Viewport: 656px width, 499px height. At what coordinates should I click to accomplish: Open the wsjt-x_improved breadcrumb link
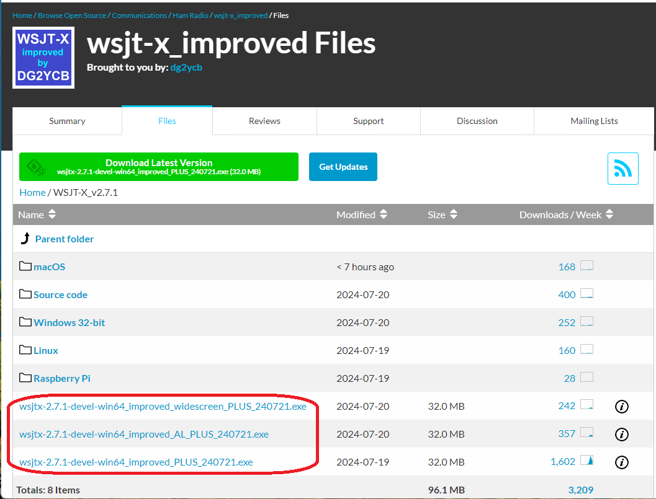tap(241, 15)
